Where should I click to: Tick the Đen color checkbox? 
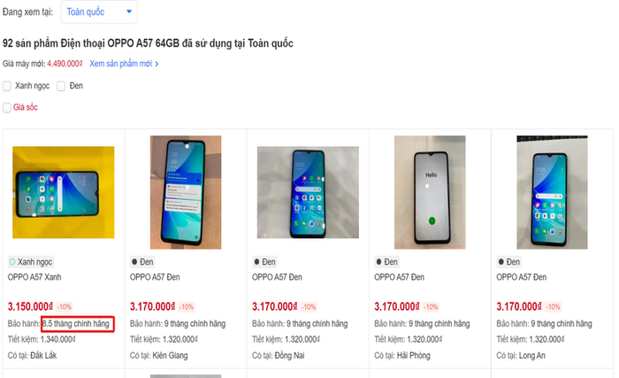tap(62, 86)
